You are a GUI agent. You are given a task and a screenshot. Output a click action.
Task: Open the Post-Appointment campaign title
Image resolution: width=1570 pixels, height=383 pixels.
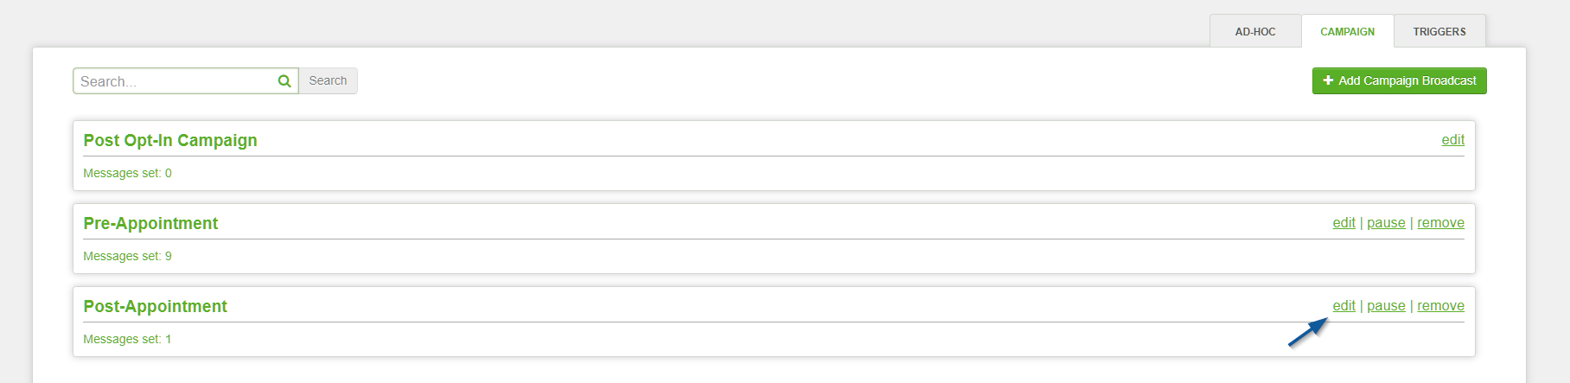[155, 306]
